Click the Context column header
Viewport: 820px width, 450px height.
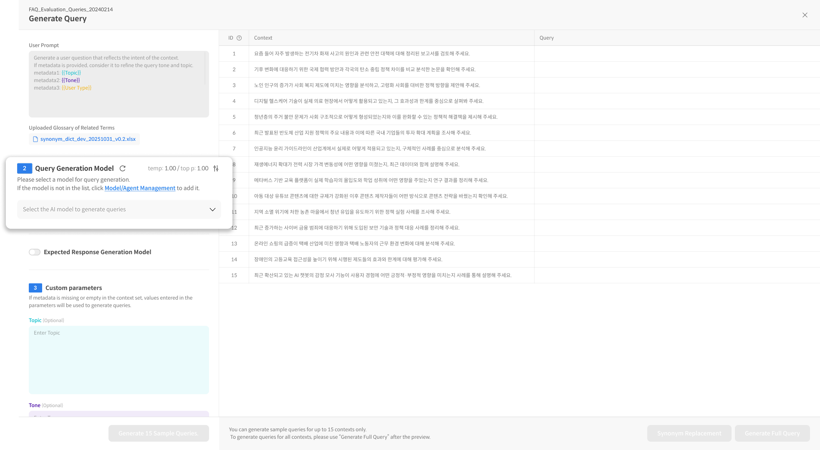pyautogui.click(x=263, y=38)
